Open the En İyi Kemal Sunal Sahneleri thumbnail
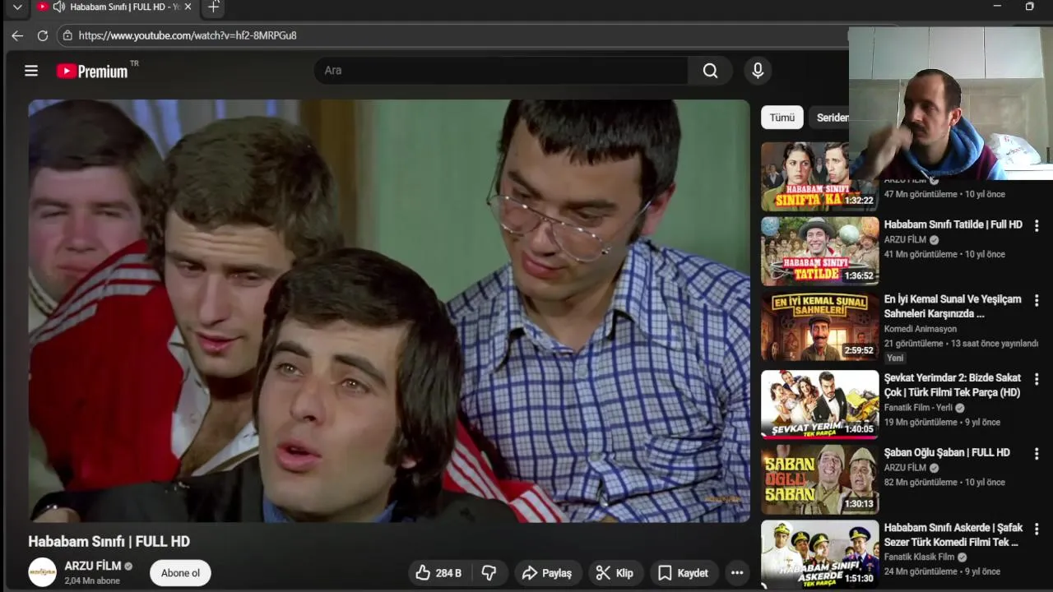The image size is (1053, 592). pyautogui.click(x=819, y=326)
